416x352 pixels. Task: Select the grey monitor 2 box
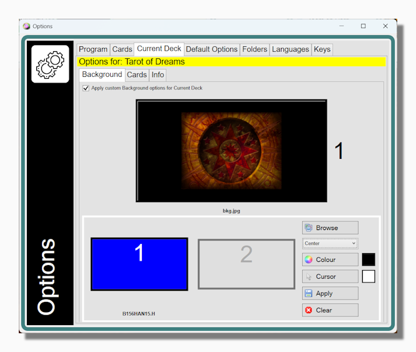[246, 264]
